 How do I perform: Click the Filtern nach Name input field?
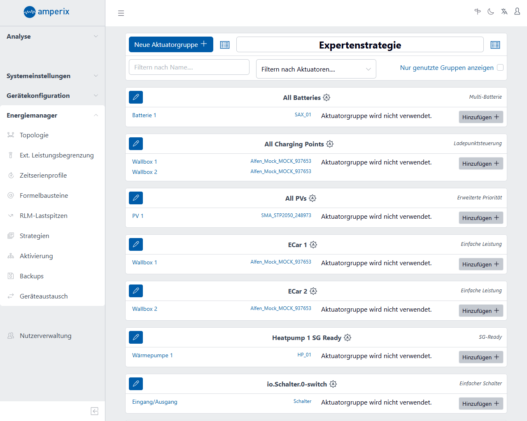point(189,67)
